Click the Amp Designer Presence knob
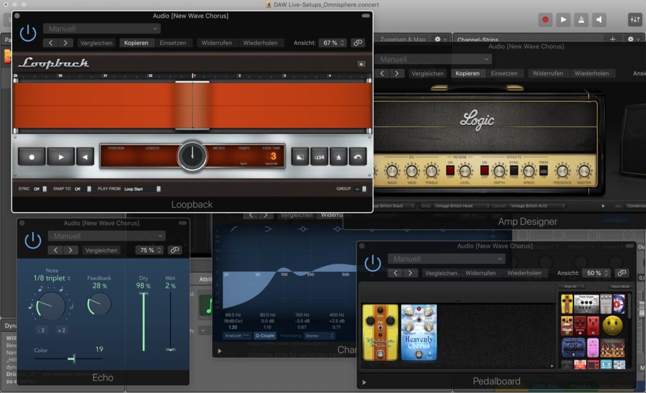The image size is (646, 393). (562, 171)
